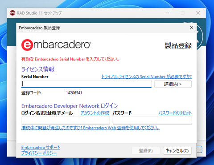The width and height of the screenshot is (214, 165).
Task: Click the Embarcadero logo
Action: click(x=56, y=44)
